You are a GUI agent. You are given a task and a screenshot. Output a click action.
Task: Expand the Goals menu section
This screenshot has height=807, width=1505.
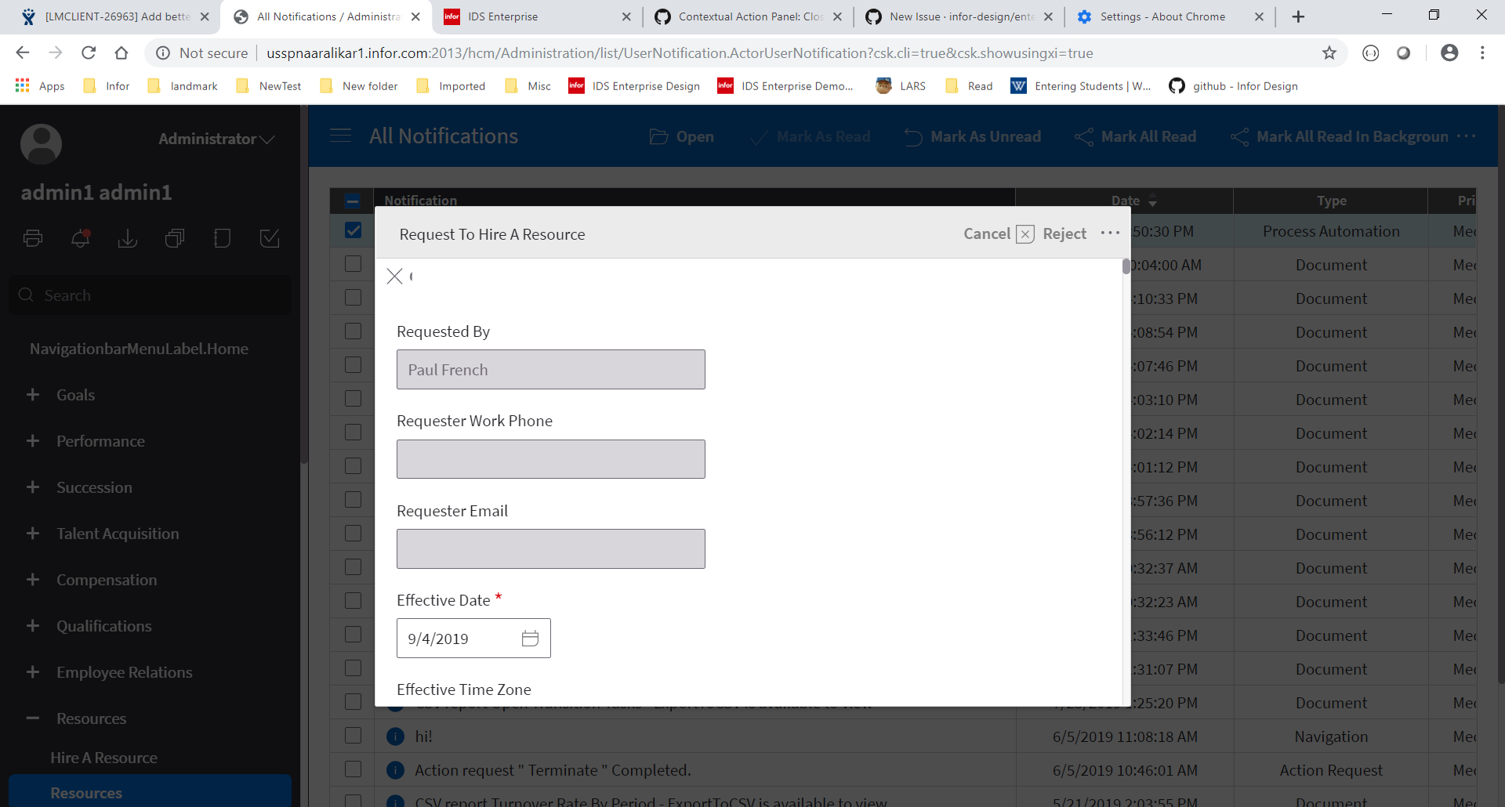click(33, 394)
